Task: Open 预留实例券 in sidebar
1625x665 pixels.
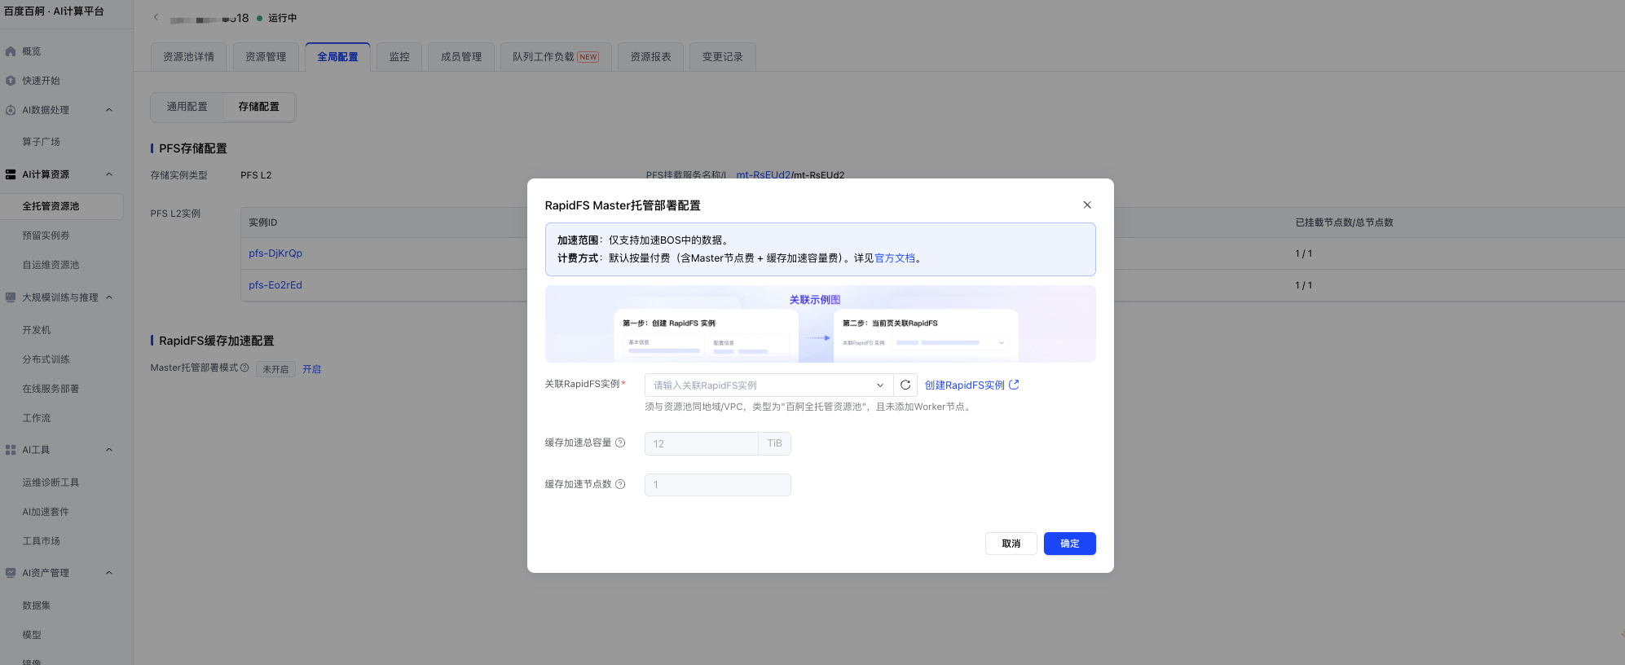Action: [46, 236]
